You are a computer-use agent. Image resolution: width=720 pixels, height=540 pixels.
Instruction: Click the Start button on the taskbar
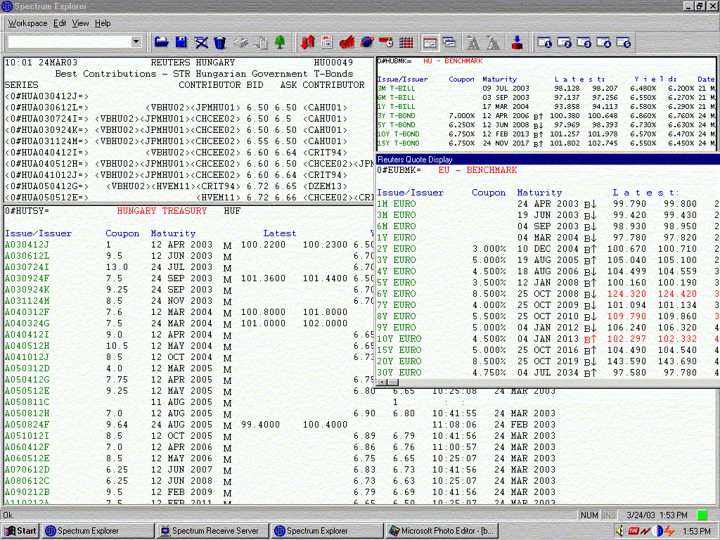pos(20,531)
